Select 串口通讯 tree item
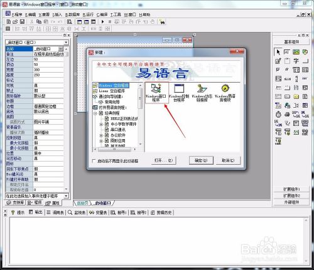 coord(118,130)
